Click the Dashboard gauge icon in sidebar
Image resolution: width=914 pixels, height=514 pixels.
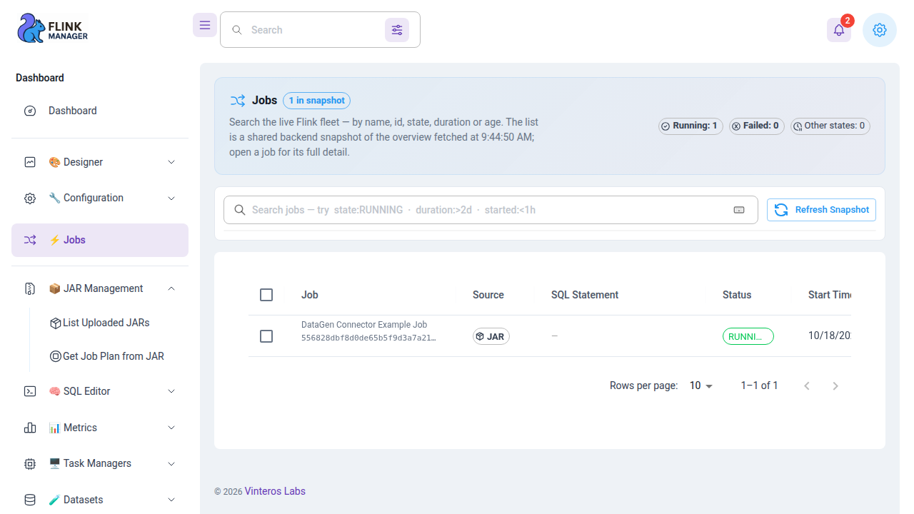coord(30,111)
